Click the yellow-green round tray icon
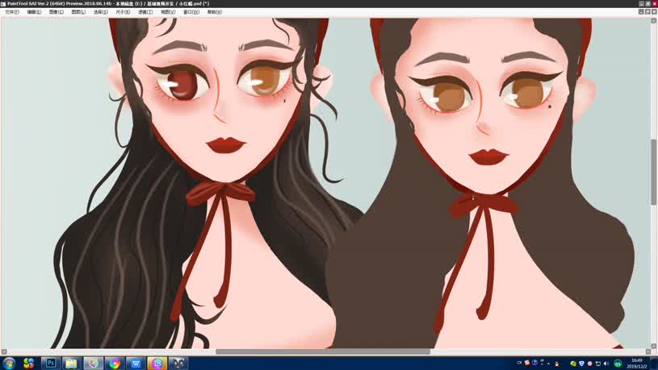 tap(573, 364)
